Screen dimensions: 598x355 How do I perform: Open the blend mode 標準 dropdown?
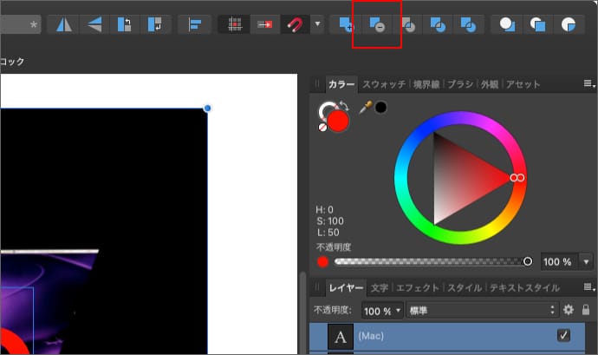[482, 310]
